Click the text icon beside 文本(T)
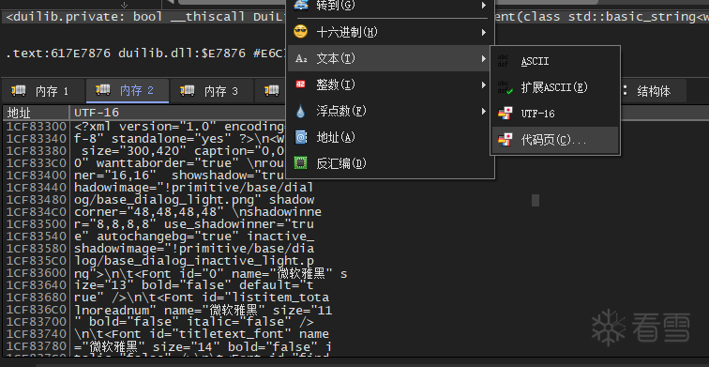The width and height of the screenshot is (709, 367). pyautogui.click(x=300, y=58)
